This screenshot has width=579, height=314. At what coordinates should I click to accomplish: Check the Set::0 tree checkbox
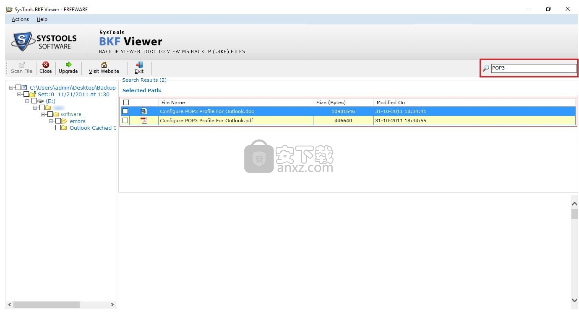pos(26,94)
